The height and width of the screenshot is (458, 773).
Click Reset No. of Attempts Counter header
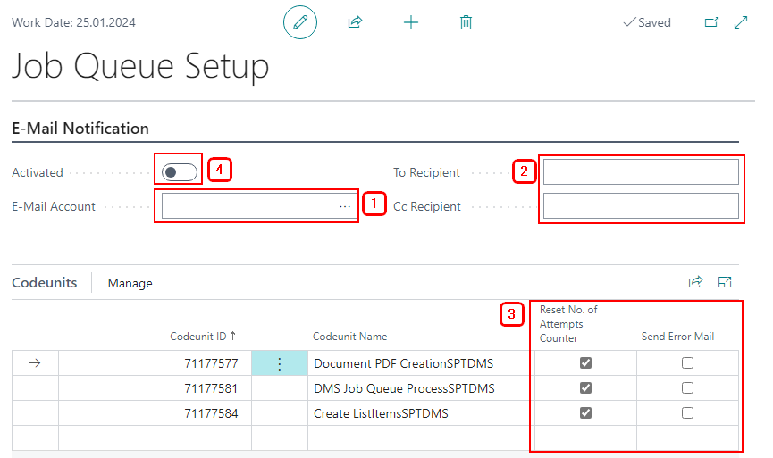point(568,323)
